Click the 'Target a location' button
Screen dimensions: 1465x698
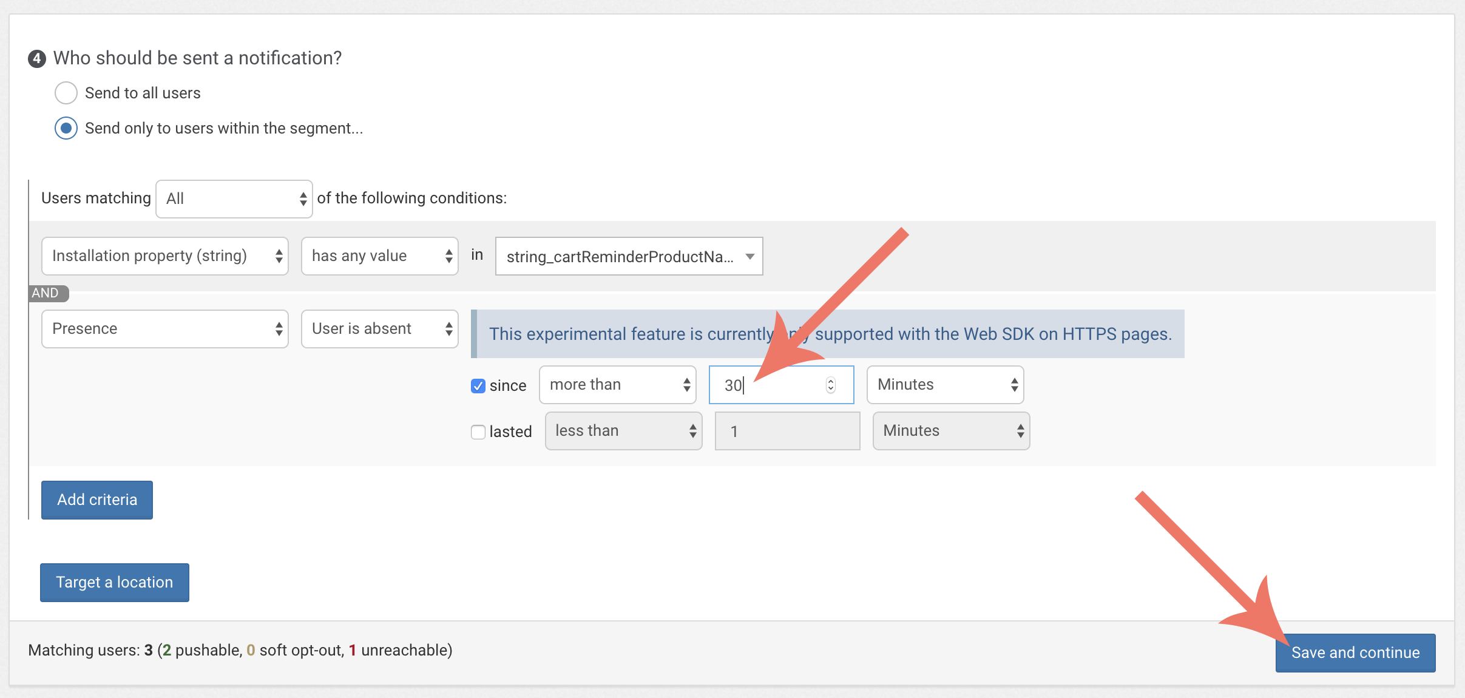[x=115, y=582]
